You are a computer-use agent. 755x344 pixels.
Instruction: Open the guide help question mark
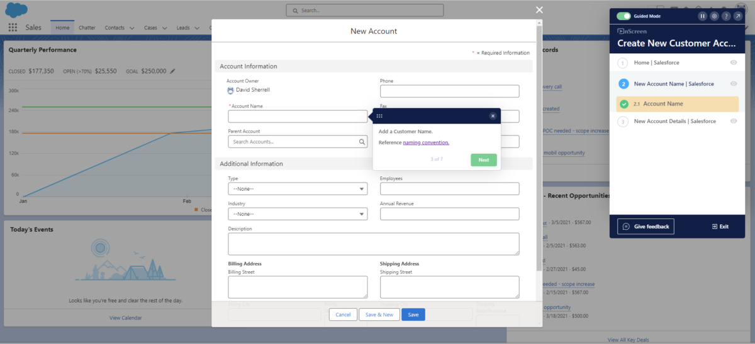[x=726, y=16]
